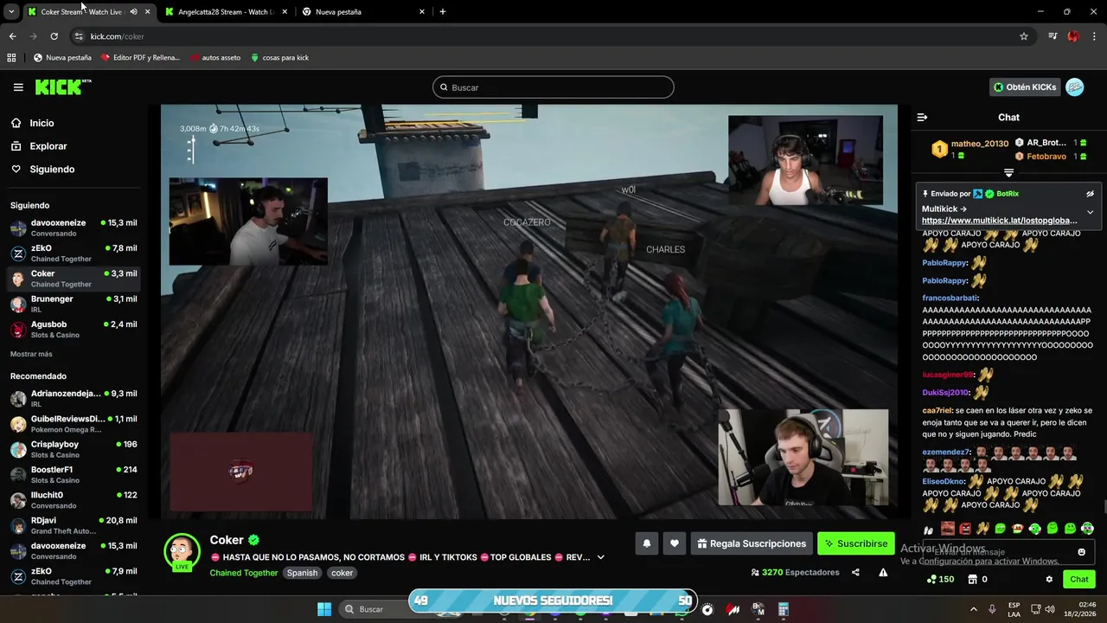Click the 150 channel points icon
The height and width of the screenshot is (623, 1107).
point(940,579)
